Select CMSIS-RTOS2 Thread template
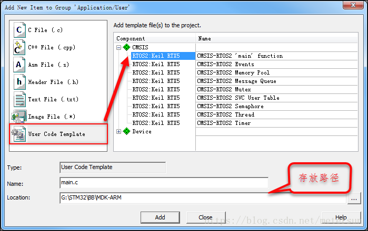368x231 pixels. click(225, 114)
